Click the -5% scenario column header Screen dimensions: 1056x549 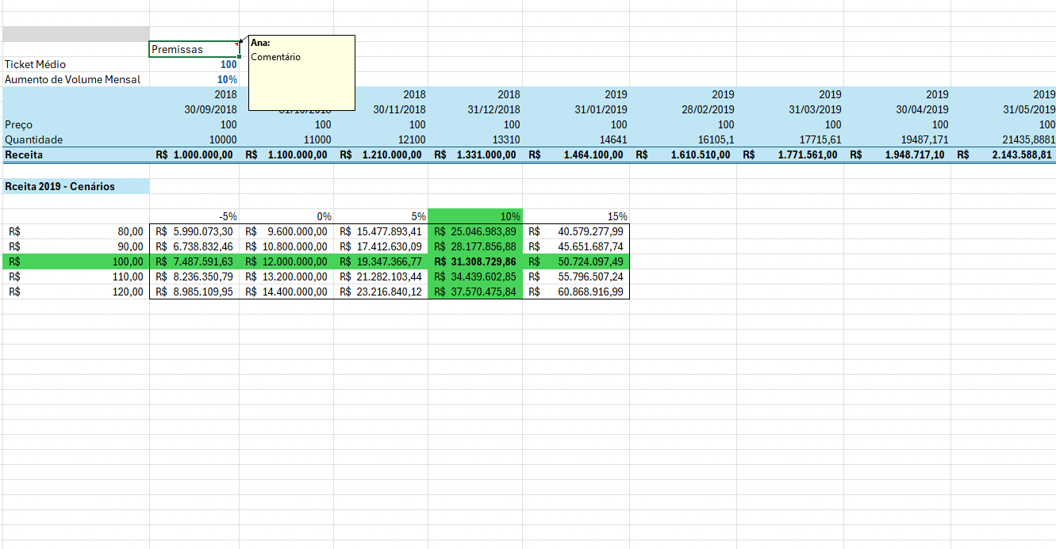click(194, 215)
